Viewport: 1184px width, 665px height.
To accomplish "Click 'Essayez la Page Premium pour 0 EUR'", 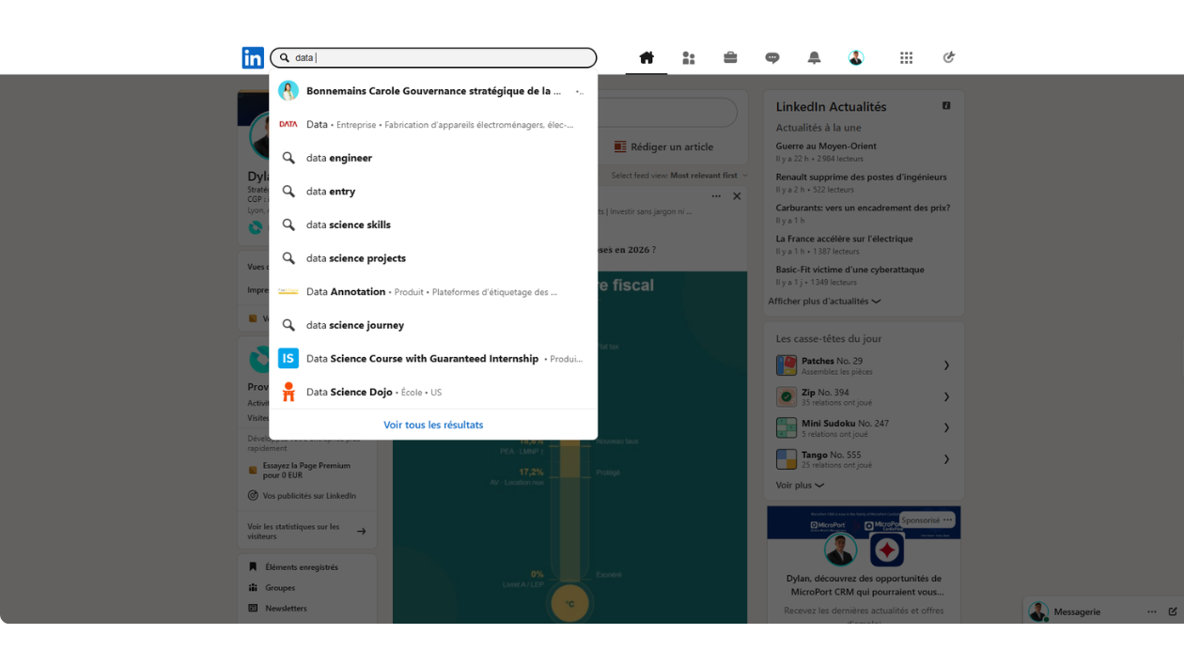I will 306,471.
